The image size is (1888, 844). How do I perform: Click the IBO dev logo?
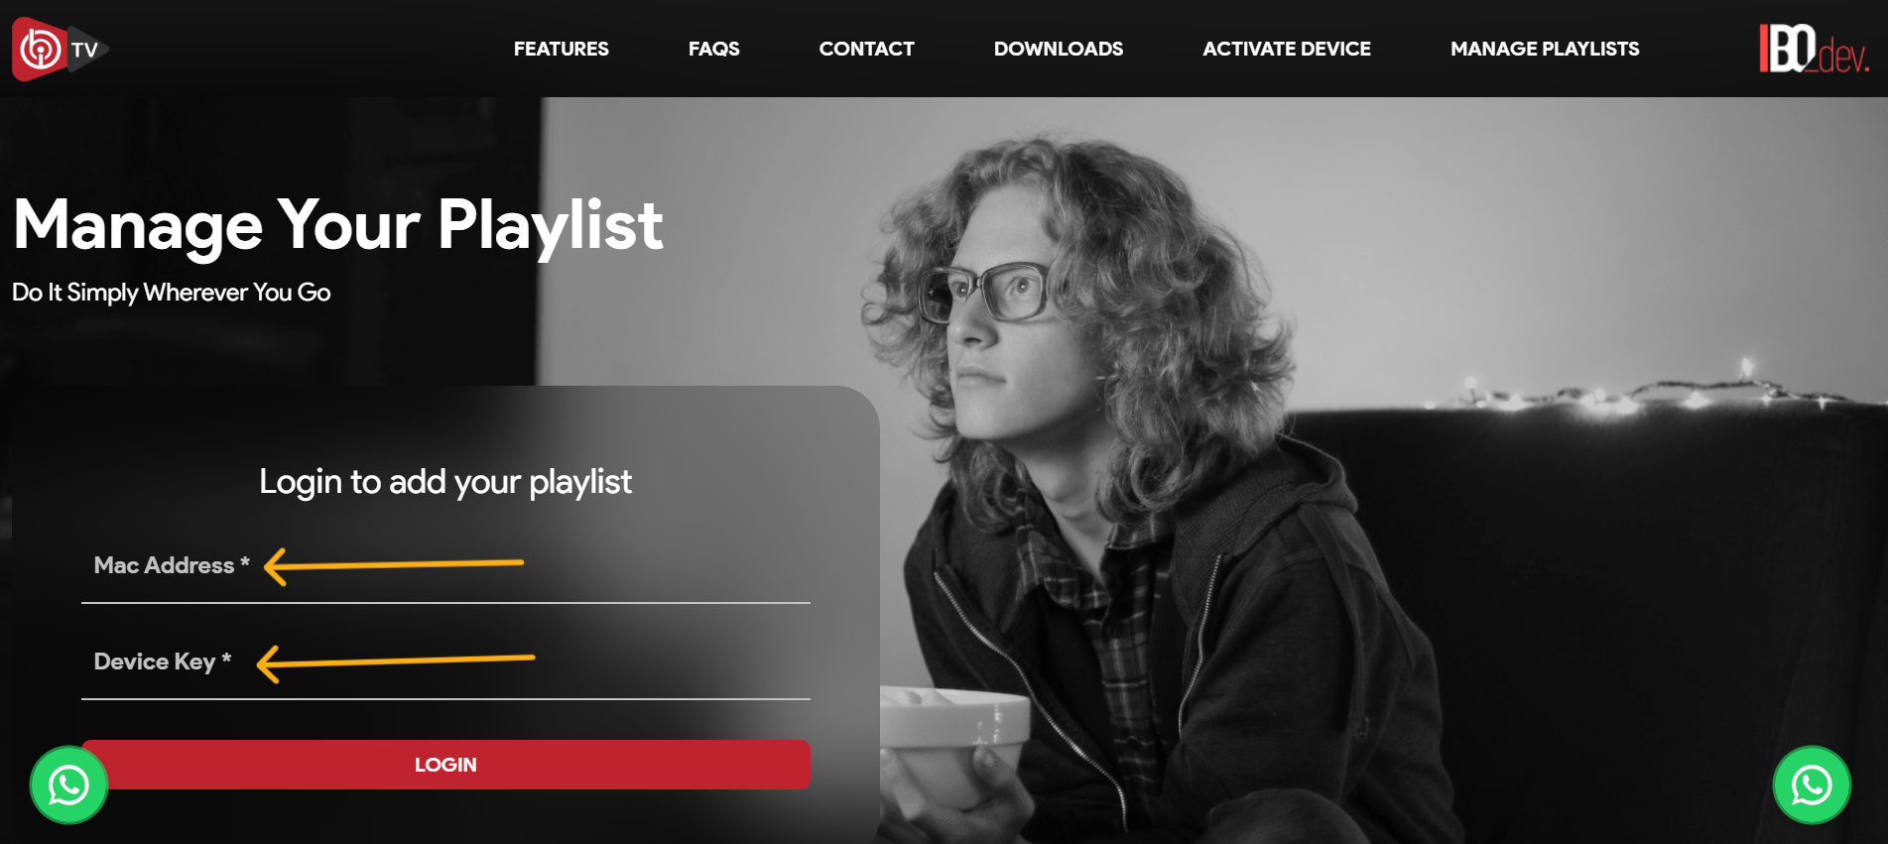coord(1814,49)
